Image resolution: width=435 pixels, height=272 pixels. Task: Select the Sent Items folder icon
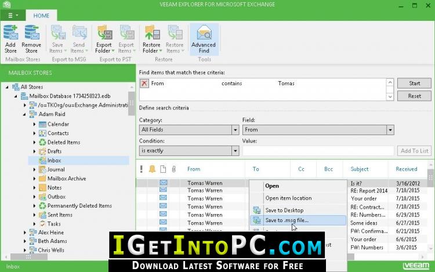pos(42,215)
